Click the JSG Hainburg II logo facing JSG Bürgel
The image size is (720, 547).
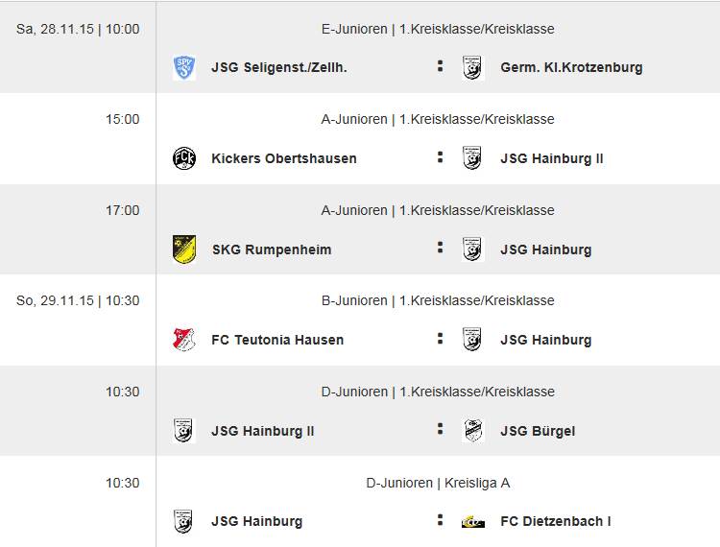(183, 431)
